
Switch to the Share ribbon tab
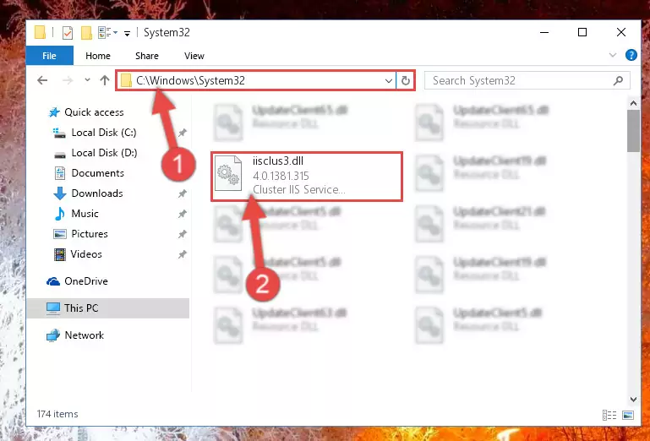147,56
